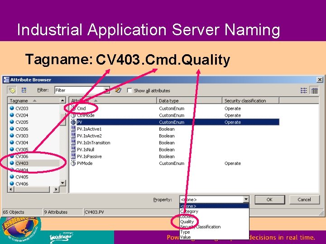
Task: Sort by Security classification column header
Action: [x=250, y=101]
